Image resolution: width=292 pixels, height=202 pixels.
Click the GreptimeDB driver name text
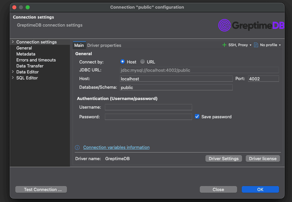pos(117,158)
